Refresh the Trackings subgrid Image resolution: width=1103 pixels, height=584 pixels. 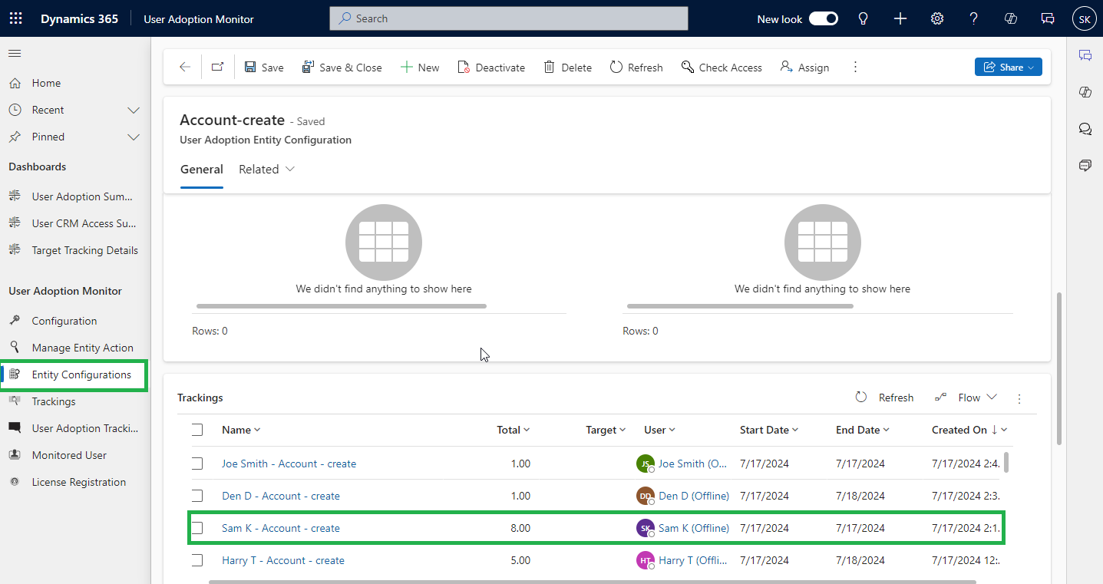click(x=884, y=398)
